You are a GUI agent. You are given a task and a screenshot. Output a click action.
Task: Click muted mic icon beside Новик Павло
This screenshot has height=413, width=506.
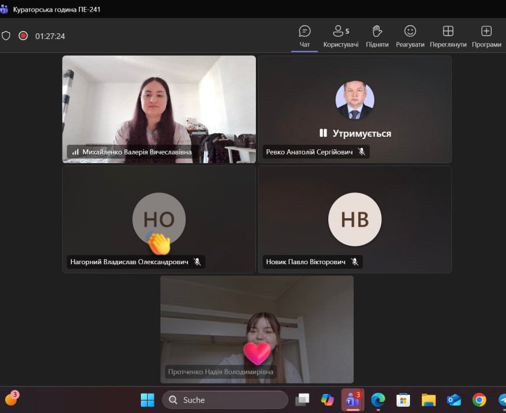pyautogui.click(x=355, y=262)
